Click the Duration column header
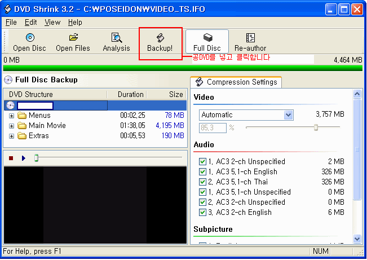Viewport: 367px width, 260px height. pos(127,94)
